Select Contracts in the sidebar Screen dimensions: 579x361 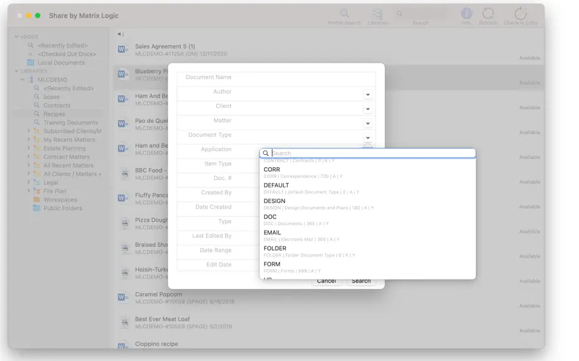pos(57,105)
